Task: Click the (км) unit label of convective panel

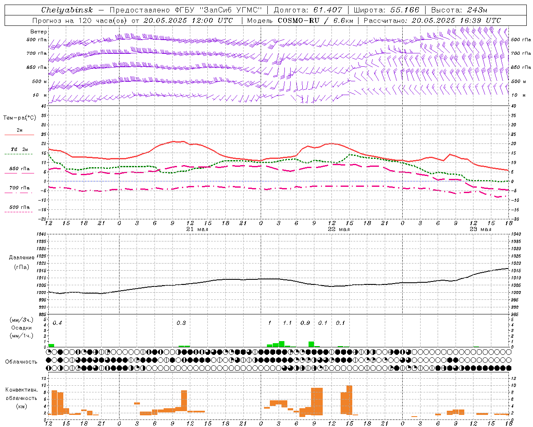Action: coord(21,406)
